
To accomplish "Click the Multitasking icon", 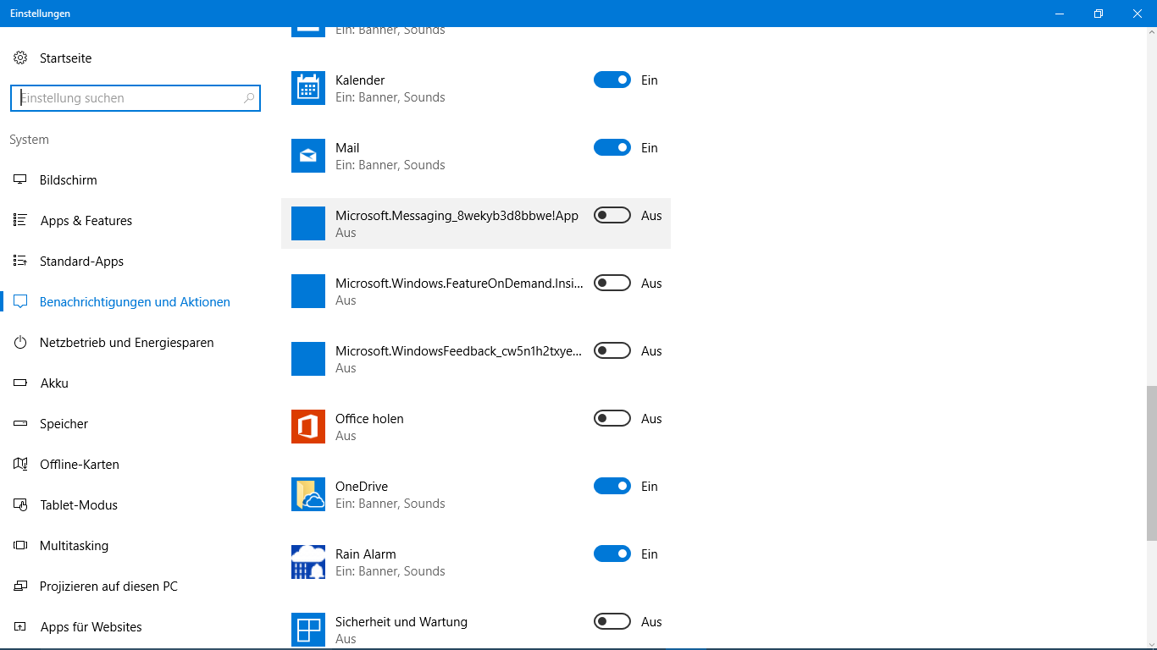I will click(20, 545).
